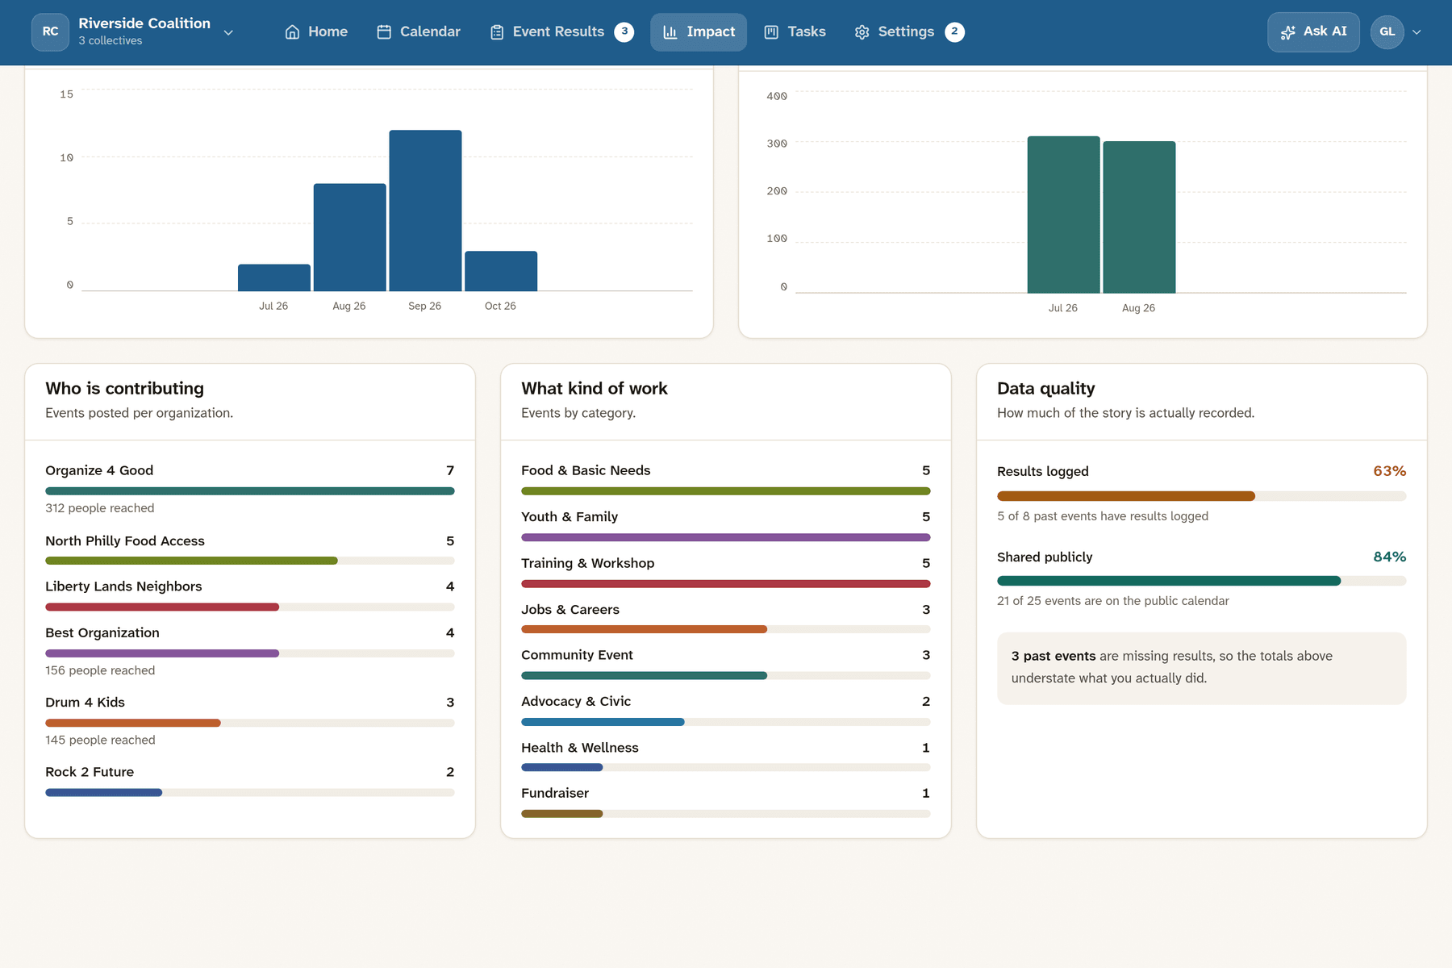
Task: Click the RC organization avatar badge
Action: point(50,32)
